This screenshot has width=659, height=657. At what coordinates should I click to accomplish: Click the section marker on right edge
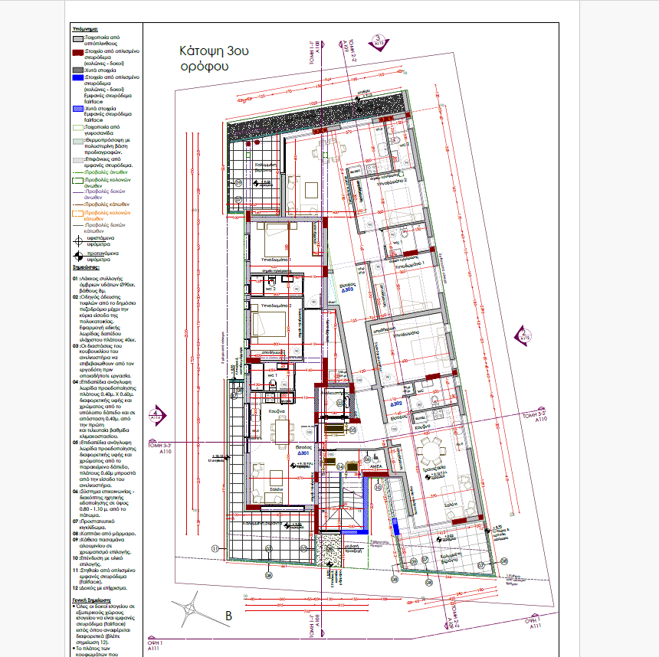pyautogui.click(x=526, y=334)
